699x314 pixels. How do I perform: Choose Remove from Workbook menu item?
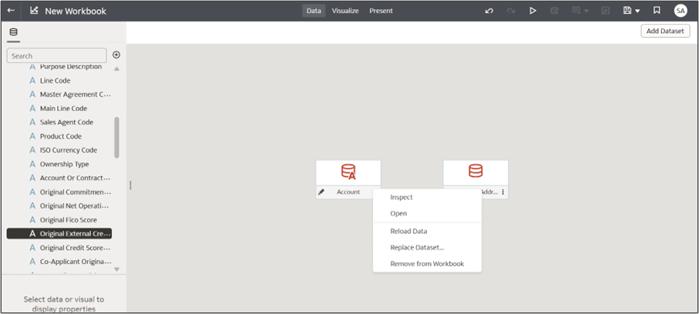pos(427,264)
